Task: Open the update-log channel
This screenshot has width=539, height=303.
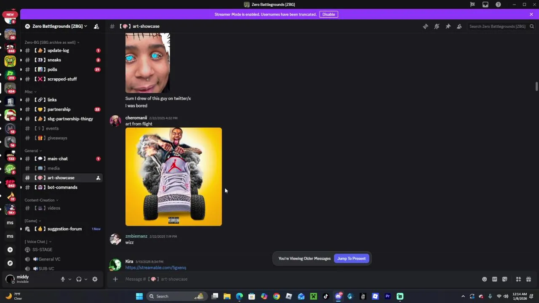Action: point(62,50)
